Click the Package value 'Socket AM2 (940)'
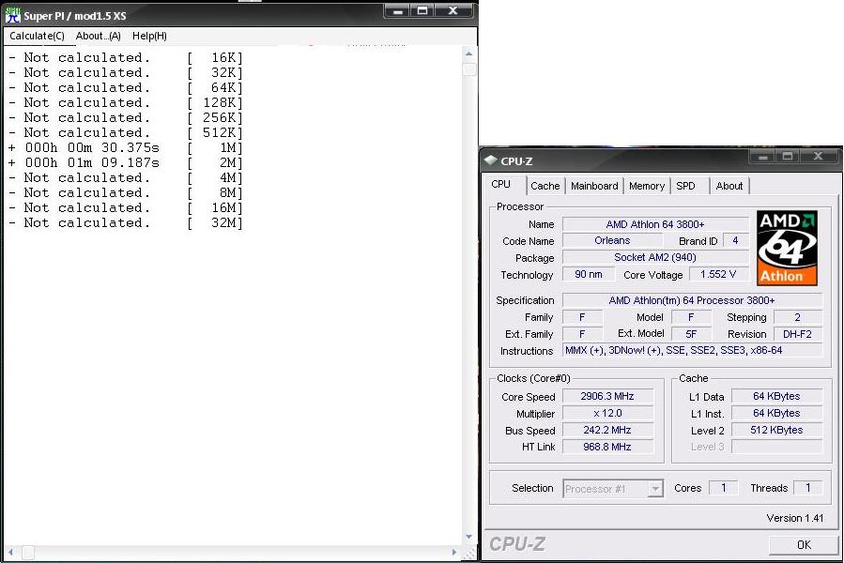 click(655, 257)
